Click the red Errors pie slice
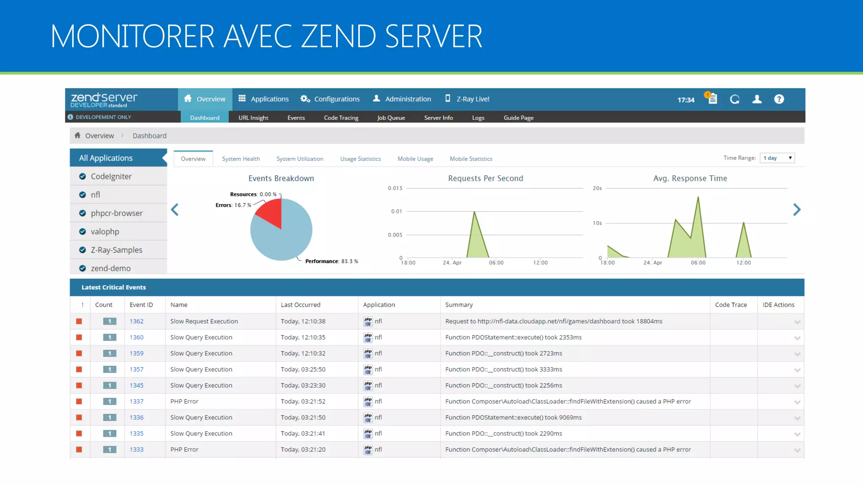The width and height of the screenshot is (863, 485). pos(272,214)
